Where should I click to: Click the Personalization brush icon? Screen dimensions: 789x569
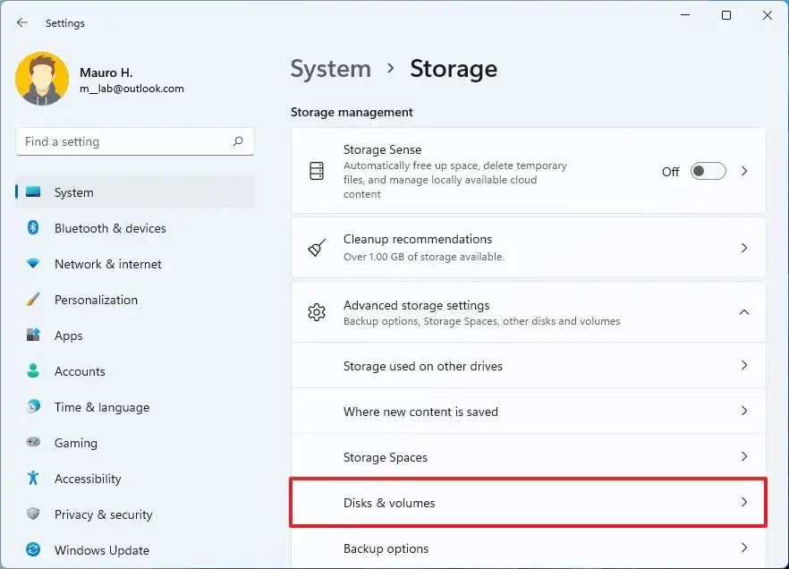tap(34, 300)
